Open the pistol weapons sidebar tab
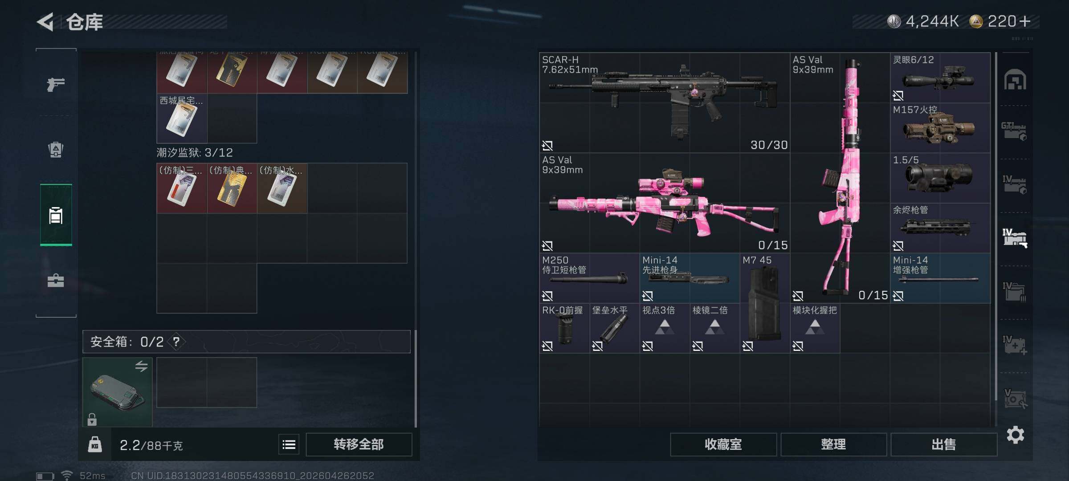The width and height of the screenshot is (1069, 481). pyautogui.click(x=56, y=84)
